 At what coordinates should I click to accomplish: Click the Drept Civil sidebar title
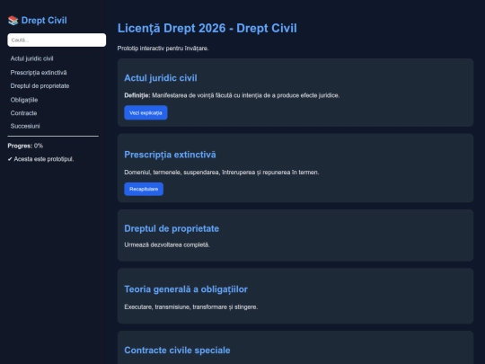coord(44,21)
